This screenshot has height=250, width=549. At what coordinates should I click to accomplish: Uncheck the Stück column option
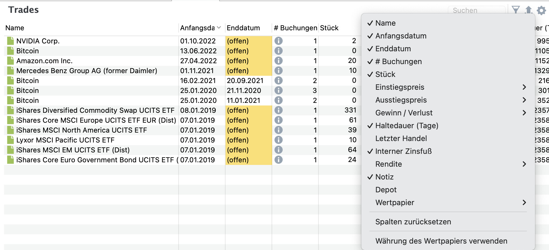448,74
